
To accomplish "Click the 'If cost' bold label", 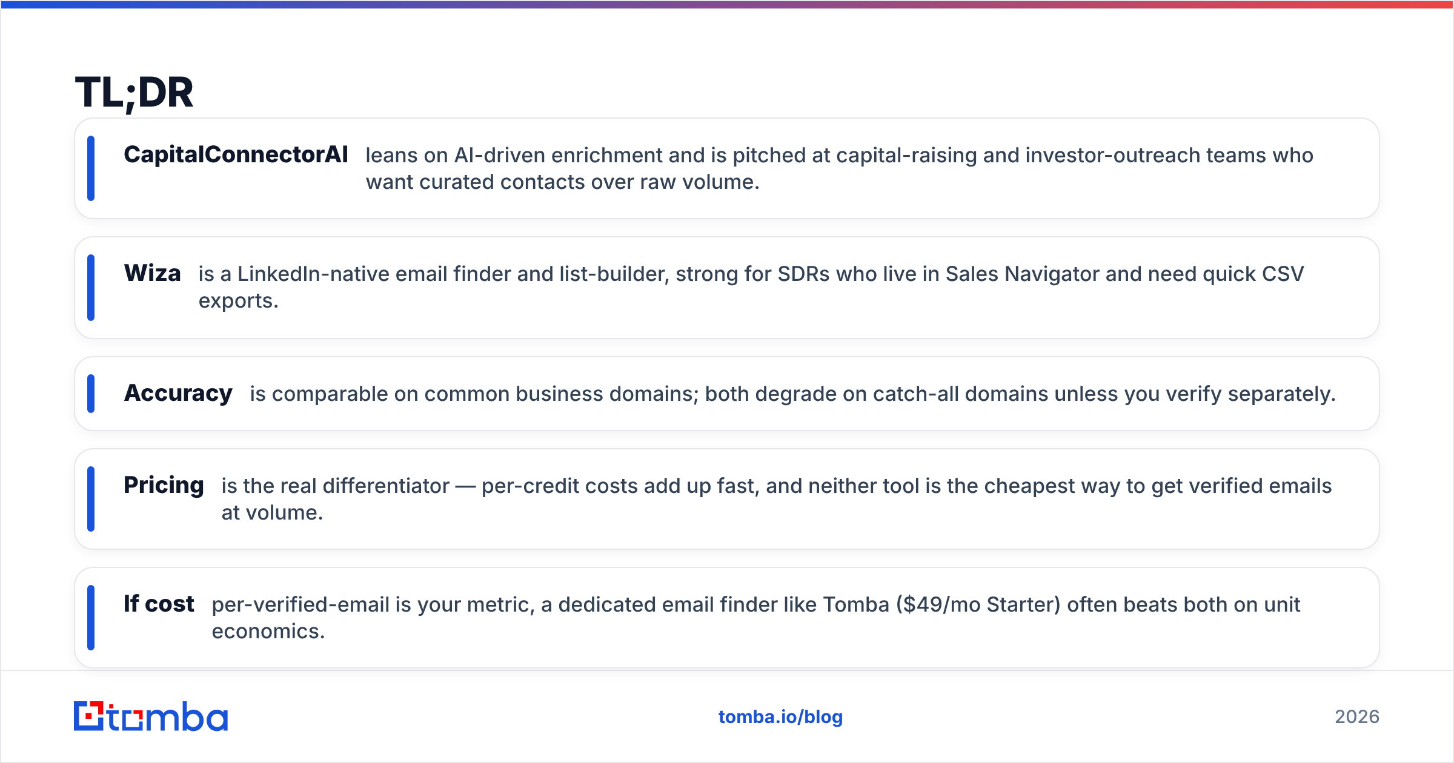I will 159,604.
